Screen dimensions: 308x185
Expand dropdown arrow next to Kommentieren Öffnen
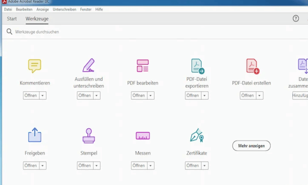[43, 95]
